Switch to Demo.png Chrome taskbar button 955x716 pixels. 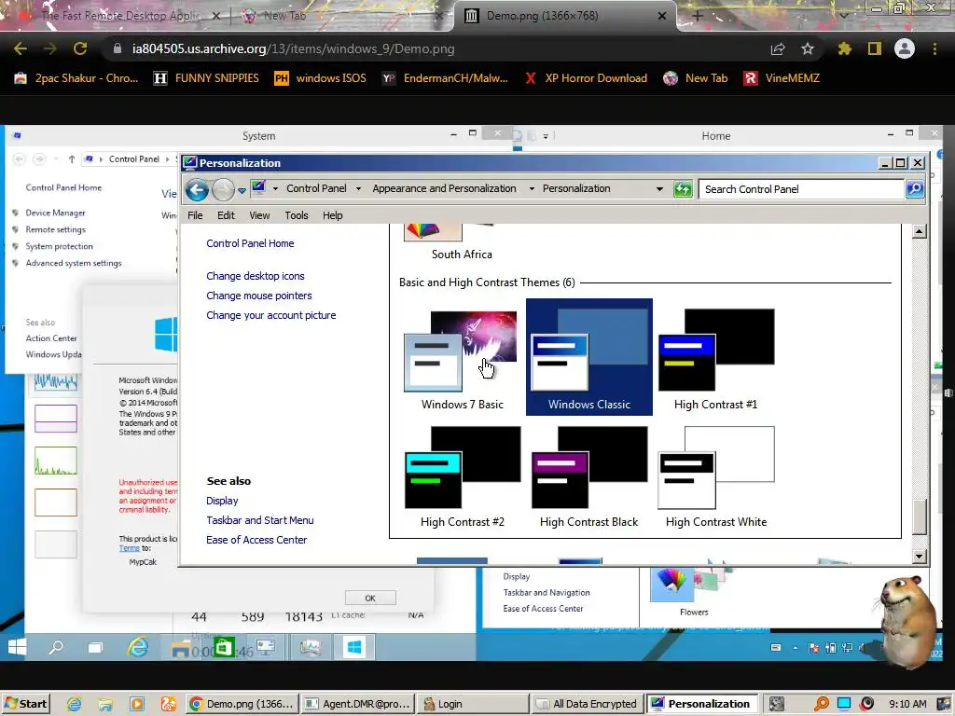coord(242,704)
